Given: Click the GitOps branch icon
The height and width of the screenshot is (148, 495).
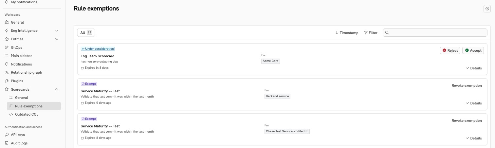Looking at the screenshot, I should (x=7, y=47).
